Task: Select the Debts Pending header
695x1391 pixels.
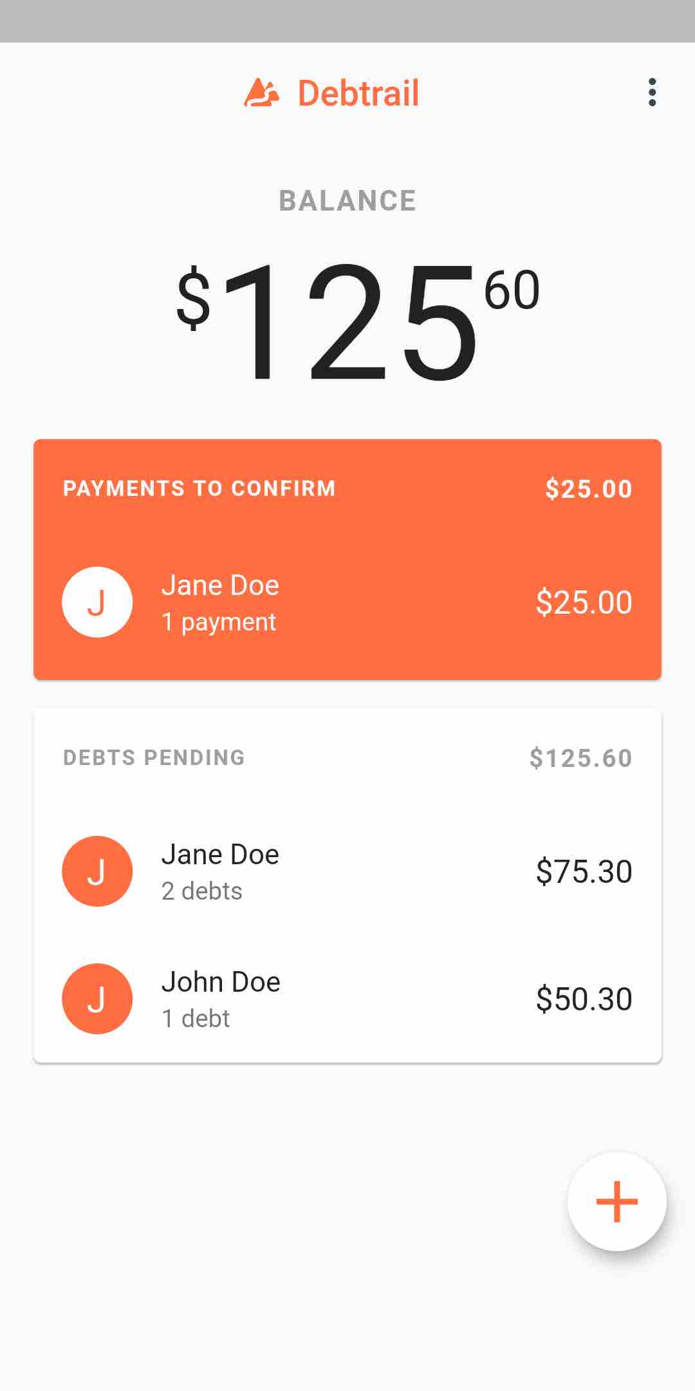Action: tap(154, 757)
